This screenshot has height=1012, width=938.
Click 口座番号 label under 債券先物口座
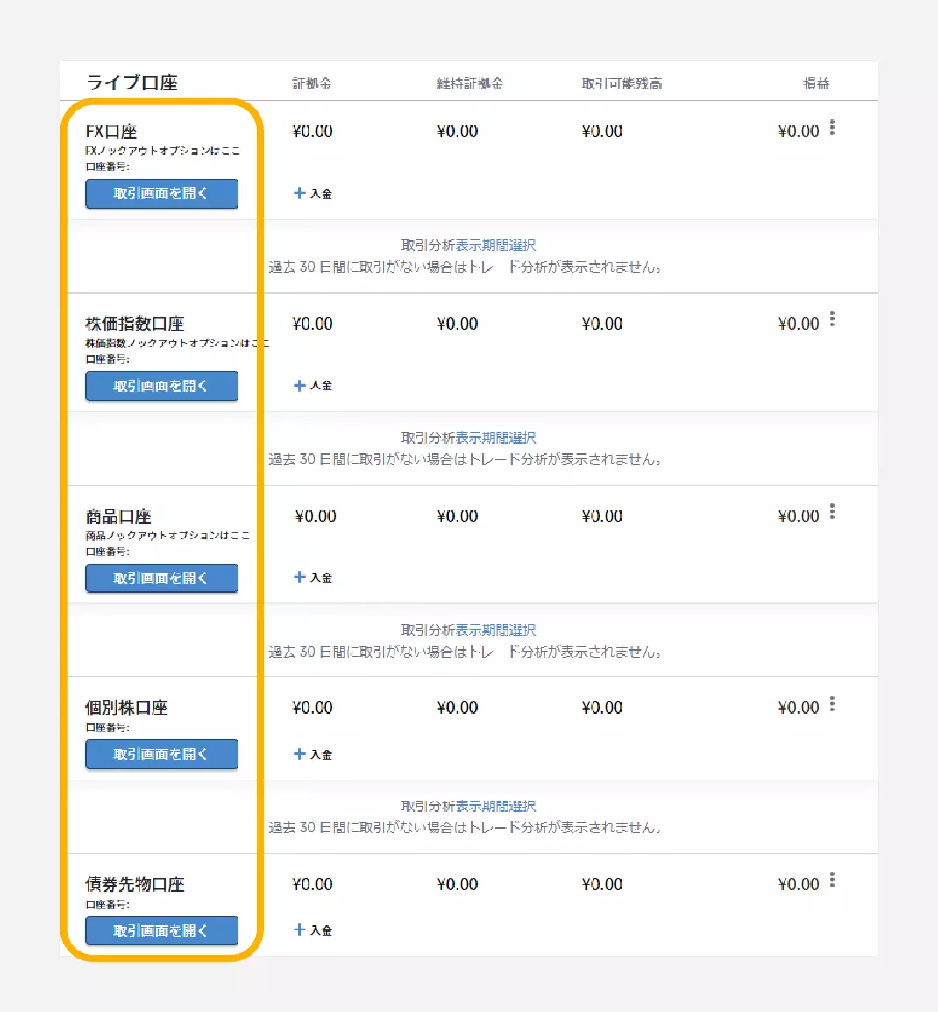(109, 904)
